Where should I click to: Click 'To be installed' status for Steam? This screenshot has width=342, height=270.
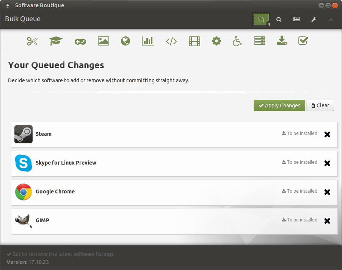[x=299, y=133]
